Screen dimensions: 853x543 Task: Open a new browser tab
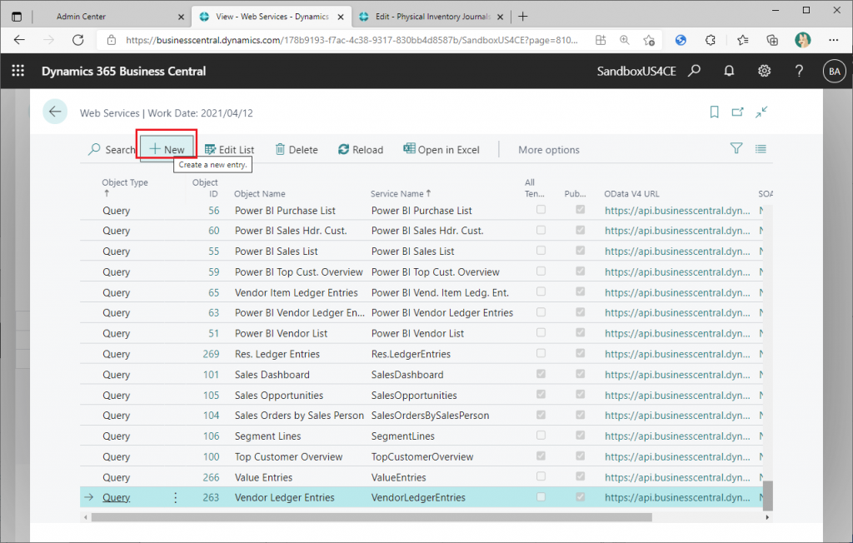click(x=523, y=17)
